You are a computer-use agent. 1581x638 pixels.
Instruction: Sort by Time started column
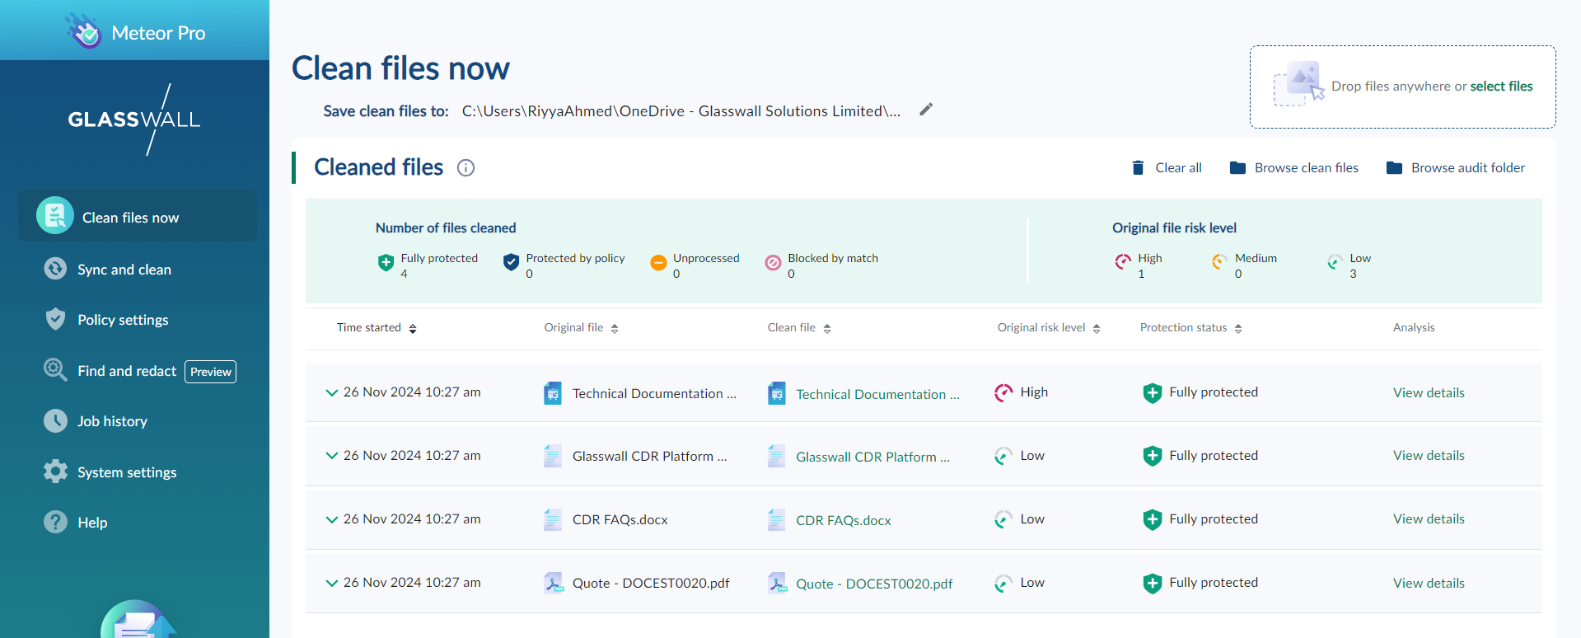pos(413,328)
